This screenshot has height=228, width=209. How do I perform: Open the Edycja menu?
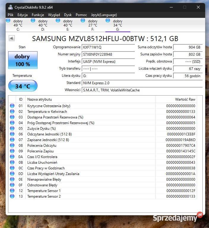23,15
